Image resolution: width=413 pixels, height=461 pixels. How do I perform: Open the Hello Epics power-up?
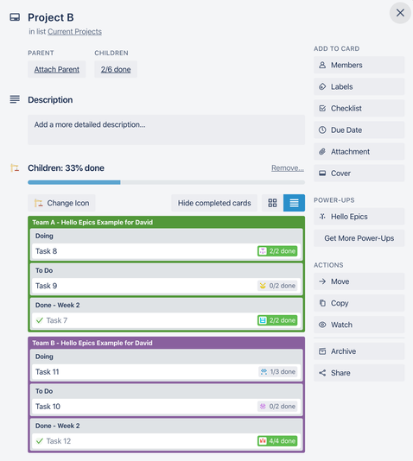359,217
